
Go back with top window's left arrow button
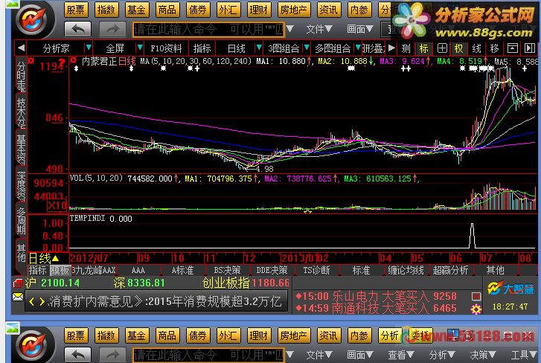78,29
